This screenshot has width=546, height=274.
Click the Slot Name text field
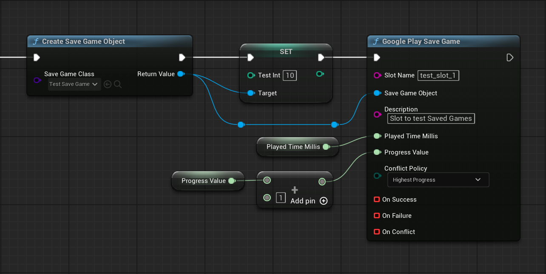coord(438,75)
